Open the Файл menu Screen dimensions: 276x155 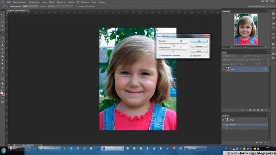click(9, 2)
